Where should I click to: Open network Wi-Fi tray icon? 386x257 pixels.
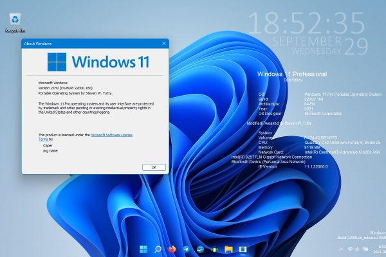coord(350,249)
